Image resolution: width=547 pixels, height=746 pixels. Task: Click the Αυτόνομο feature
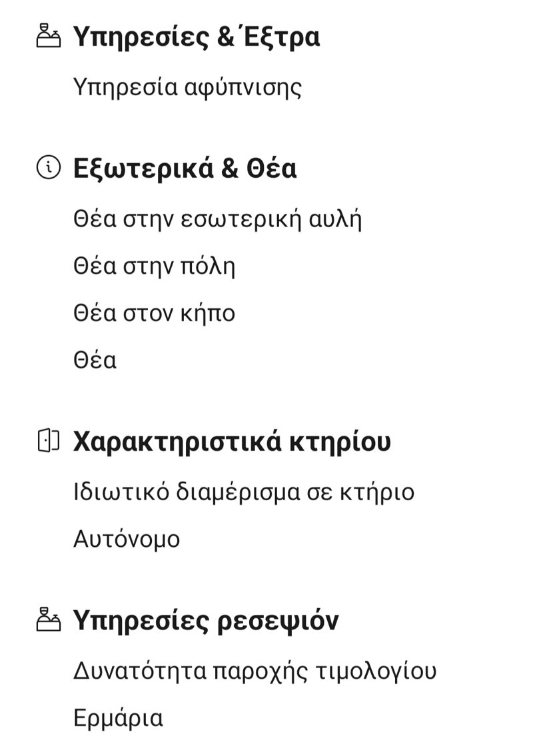point(127,539)
